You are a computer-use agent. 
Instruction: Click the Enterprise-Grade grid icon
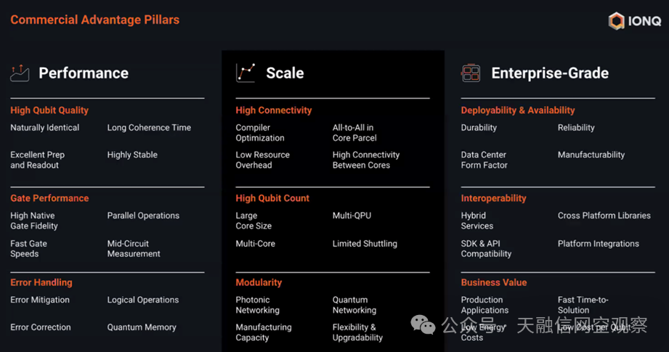[x=471, y=73]
